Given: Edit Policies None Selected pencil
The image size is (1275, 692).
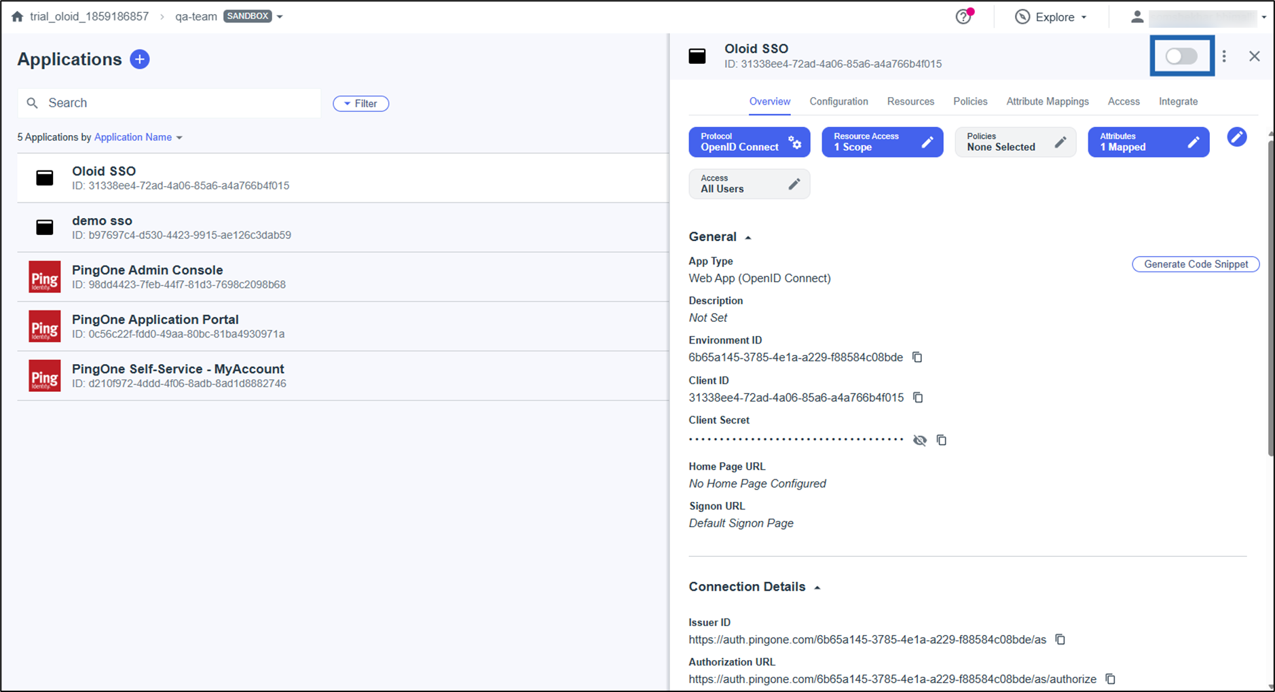Looking at the screenshot, I should pos(1060,142).
